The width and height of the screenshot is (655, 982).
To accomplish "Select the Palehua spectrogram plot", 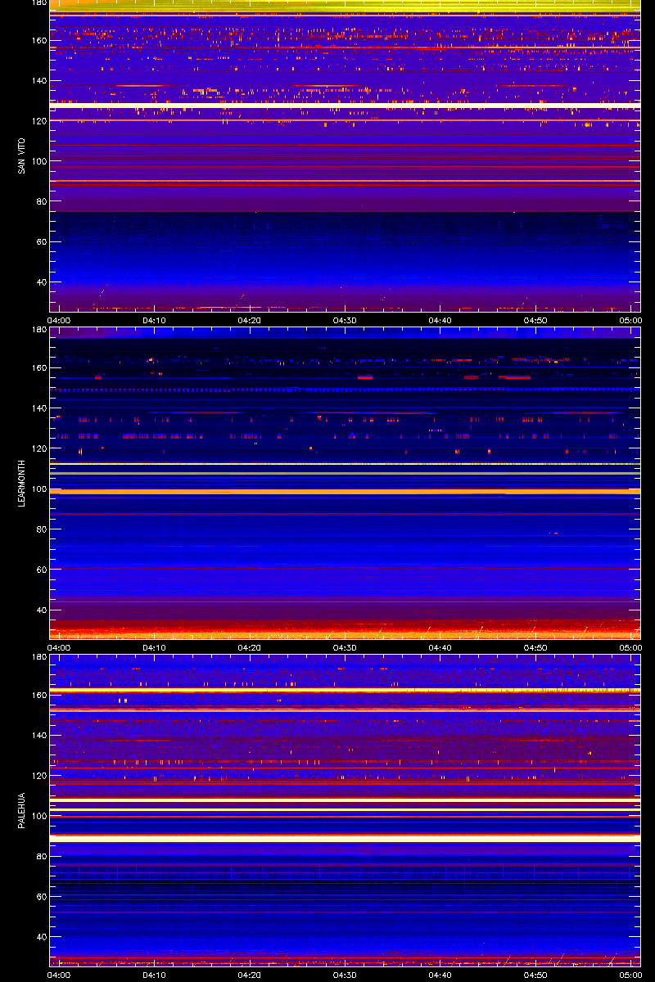I will click(x=345, y=810).
